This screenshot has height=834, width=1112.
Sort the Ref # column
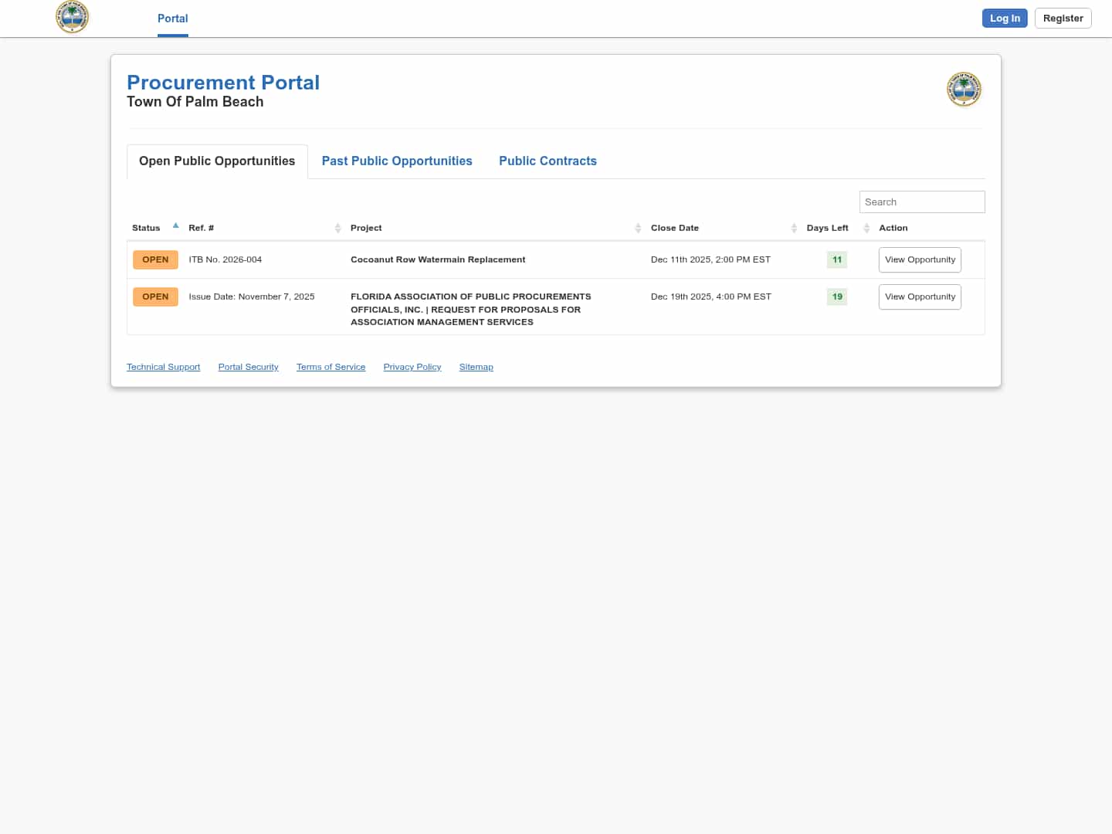pos(338,228)
